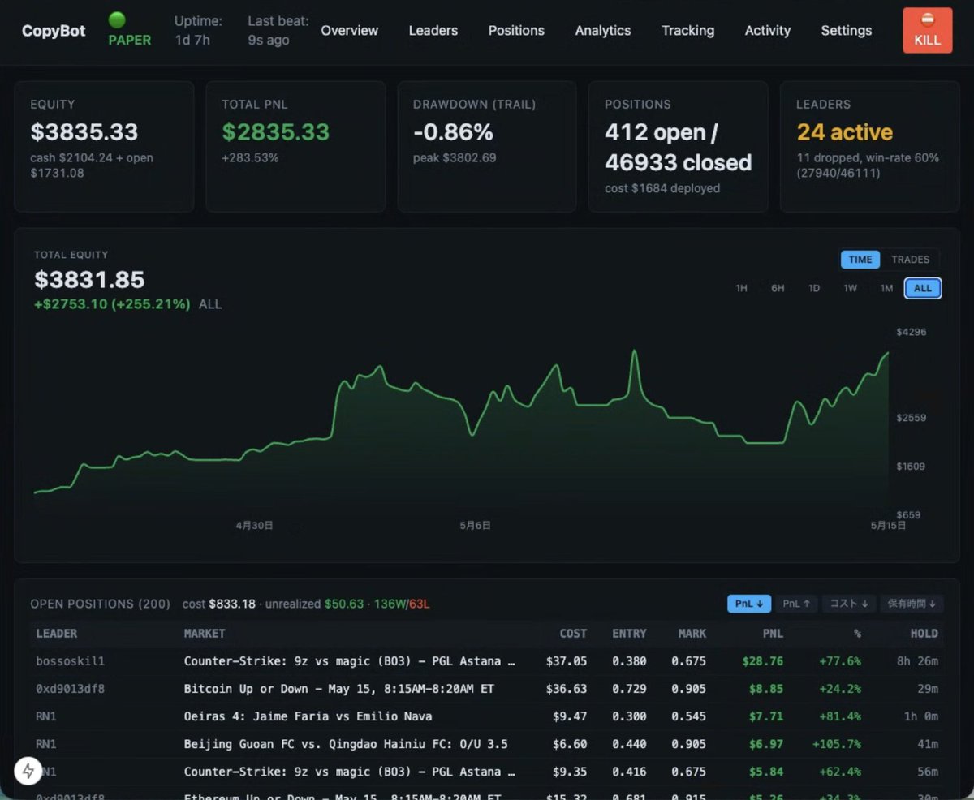Image resolution: width=974 pixels, height=800 pixels.
Task: Select the 1H chart range
Action: click(742, 288)
